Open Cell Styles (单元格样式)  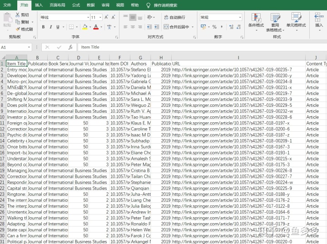coord(296,22)
